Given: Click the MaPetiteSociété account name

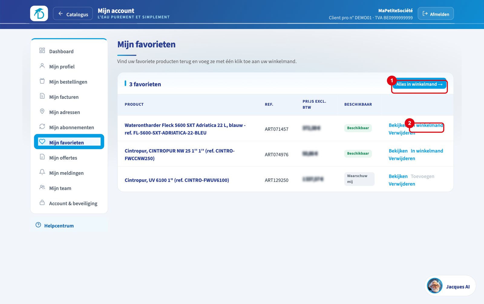Looking at the screenshot, I should tap(395, 11).
